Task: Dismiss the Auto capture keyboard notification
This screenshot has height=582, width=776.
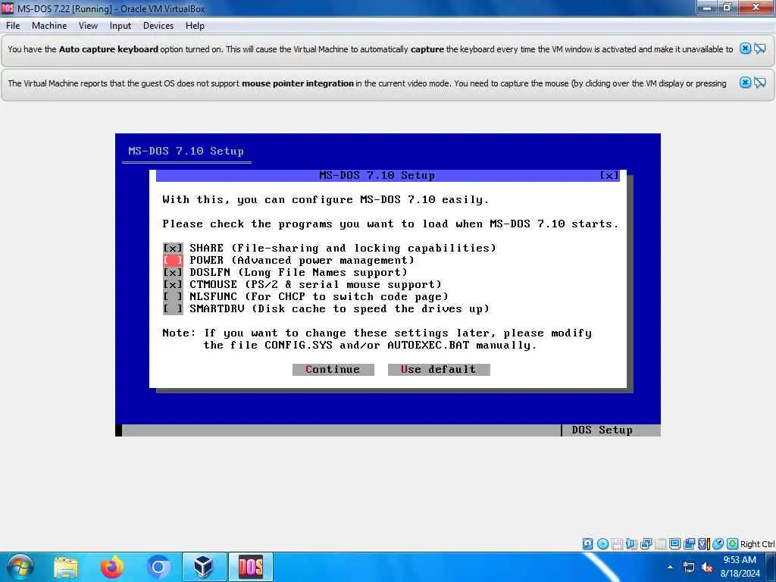Action: tap(745, 48)
